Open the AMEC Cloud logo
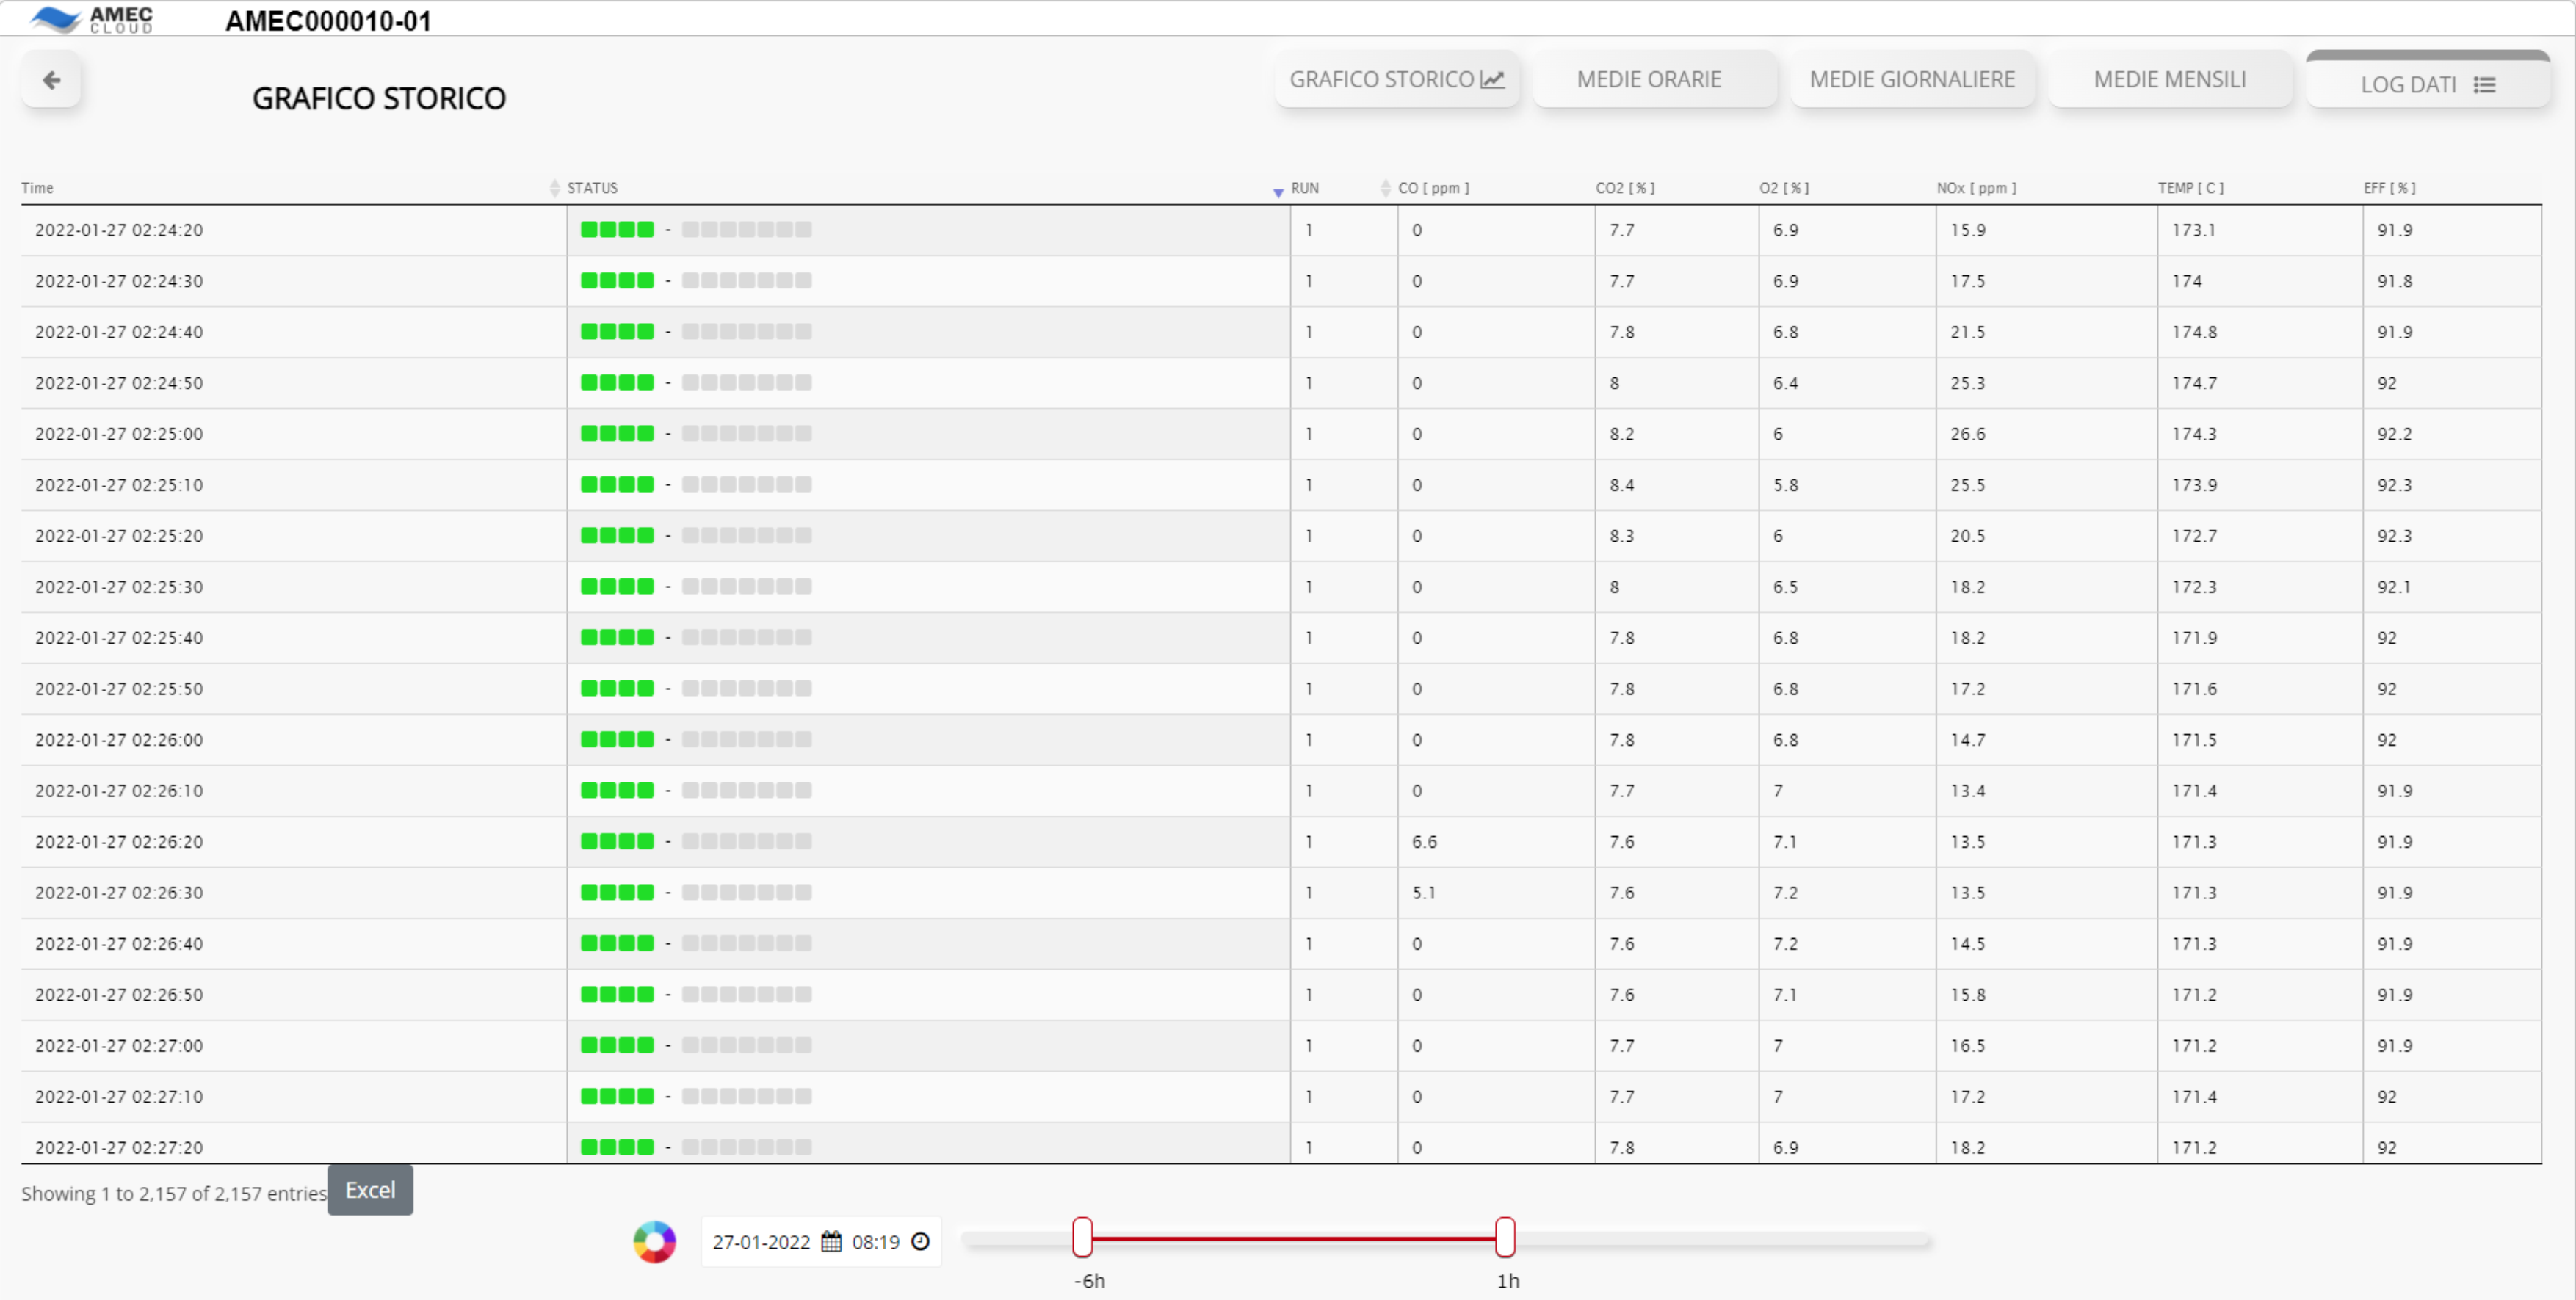 click(x=92, y=19)
